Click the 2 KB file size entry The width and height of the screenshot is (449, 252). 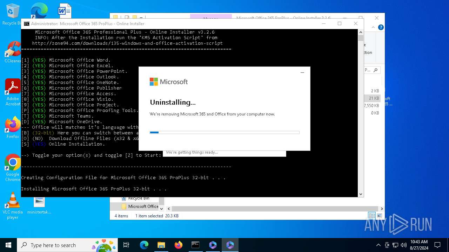pyautogui.click(x=375, y=91)
